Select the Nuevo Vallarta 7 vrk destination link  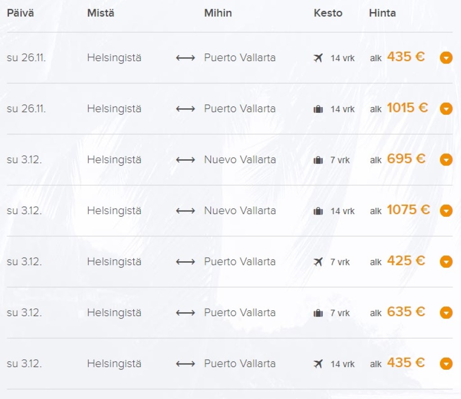(240, 160)
